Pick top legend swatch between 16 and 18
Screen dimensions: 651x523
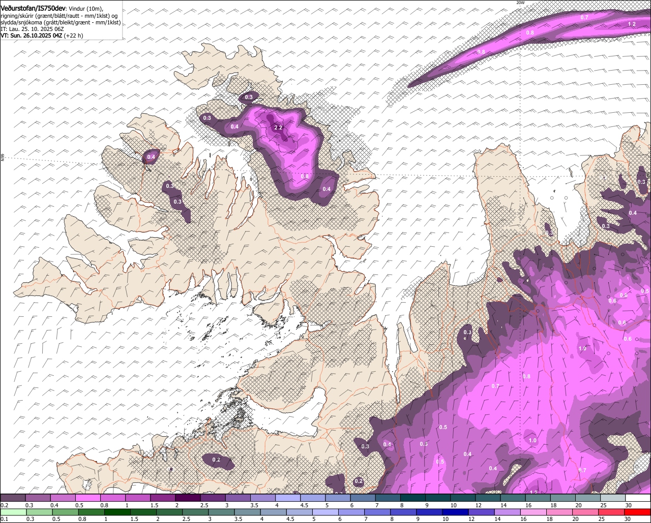click(538, 498)
